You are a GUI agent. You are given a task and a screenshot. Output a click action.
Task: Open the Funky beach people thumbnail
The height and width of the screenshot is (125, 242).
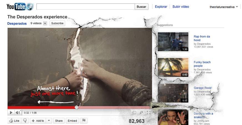click(x=173, y=67)
